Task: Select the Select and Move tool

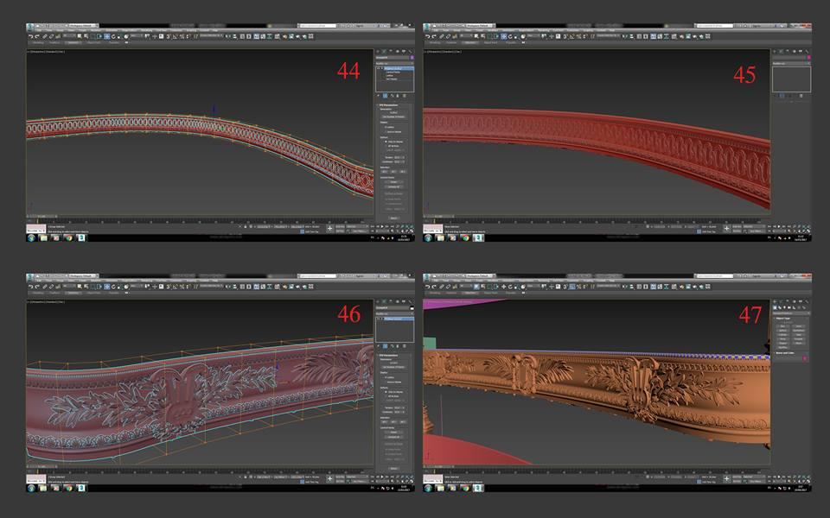Action: coord(105,37)
